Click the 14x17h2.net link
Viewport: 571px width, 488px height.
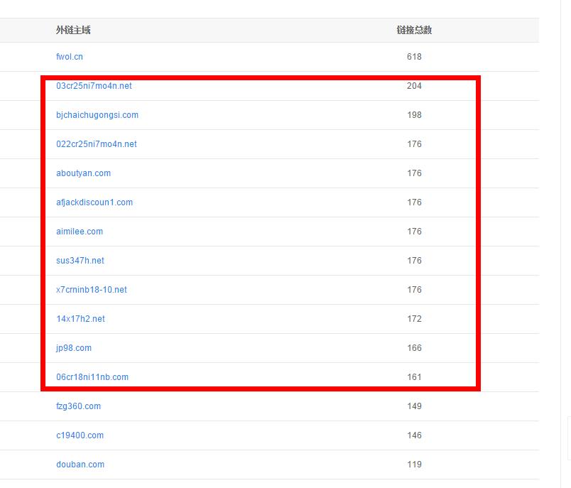click(80, 319)
